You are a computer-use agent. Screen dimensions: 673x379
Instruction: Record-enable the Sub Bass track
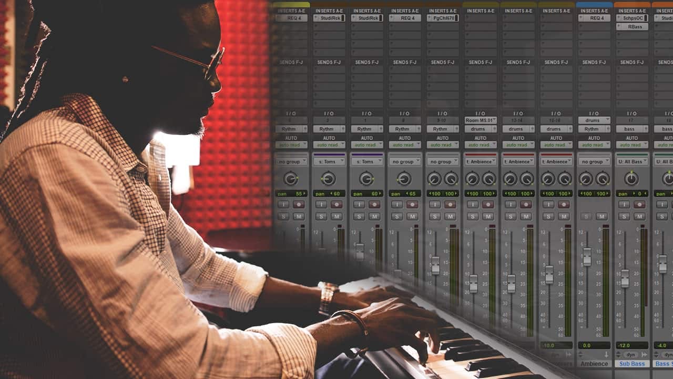click(x=639, y=204)
